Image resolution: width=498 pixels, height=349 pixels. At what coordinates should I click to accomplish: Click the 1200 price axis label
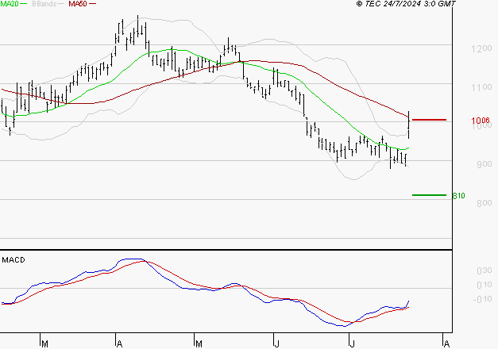click(x=481, y=48)
